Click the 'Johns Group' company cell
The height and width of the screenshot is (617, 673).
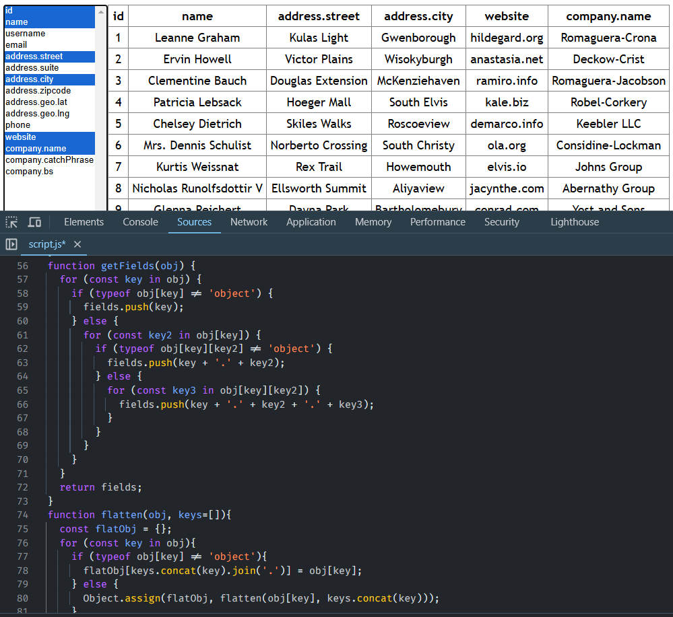608,167
